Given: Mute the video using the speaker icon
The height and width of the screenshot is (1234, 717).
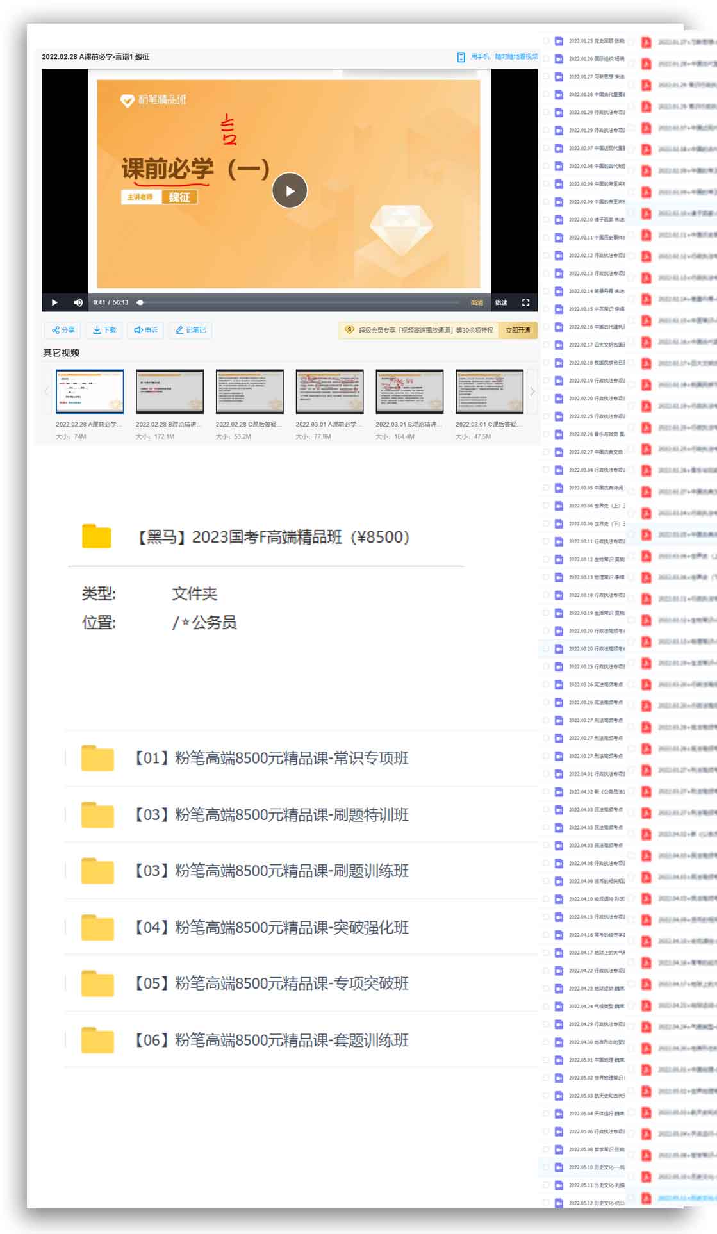Looking at the screenshot, I should (78, 302).
